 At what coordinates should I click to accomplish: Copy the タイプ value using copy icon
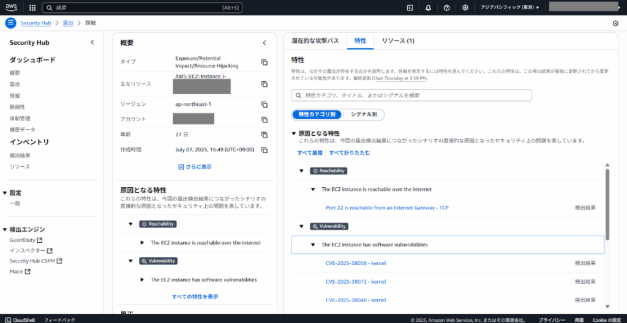pos(265,62)
